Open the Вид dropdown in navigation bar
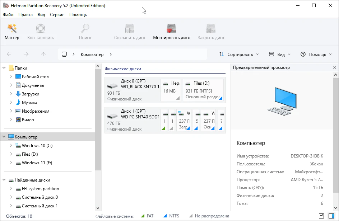This screenshot has height=221, width=339. [280, 55]
